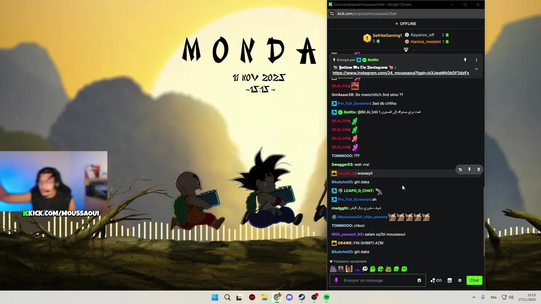Click username MSS_youssef_BG in chat
This screenshot has width=541, height=304.
point(347,234)
